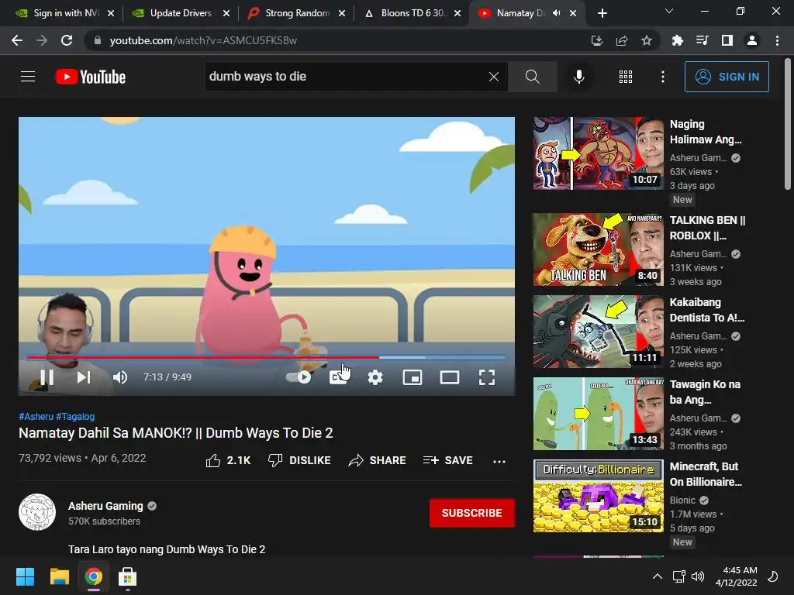Toggle subtitles/closed captions
This screenshot has height=595, width=794.
tap(338, 377)
